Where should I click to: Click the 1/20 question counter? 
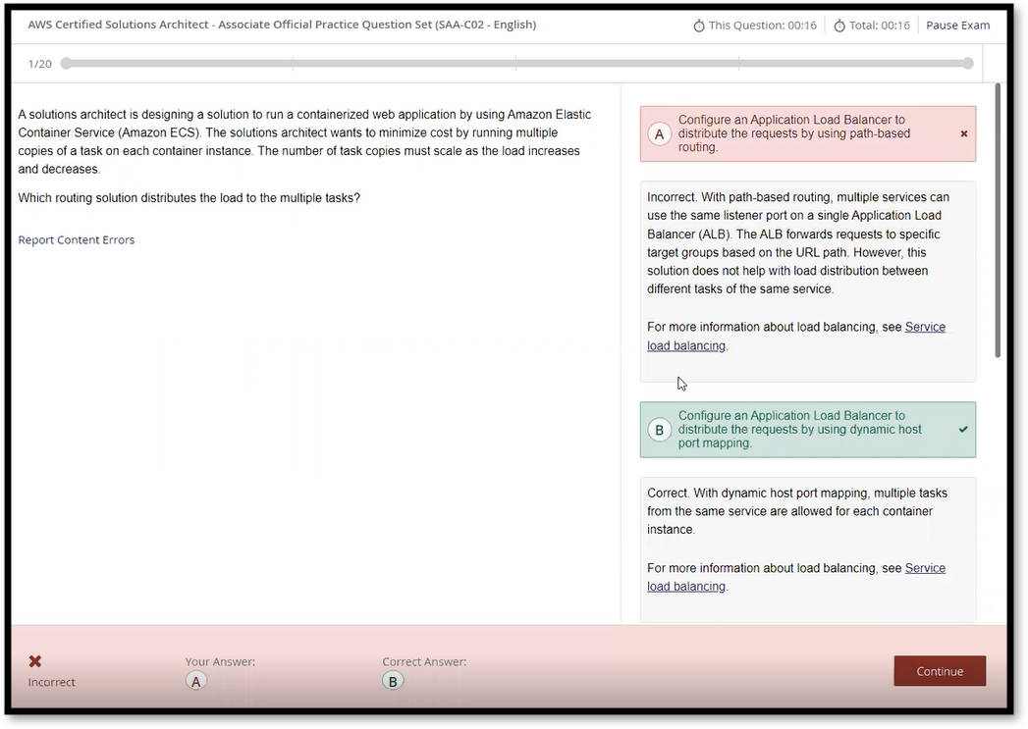click(40, 64)
